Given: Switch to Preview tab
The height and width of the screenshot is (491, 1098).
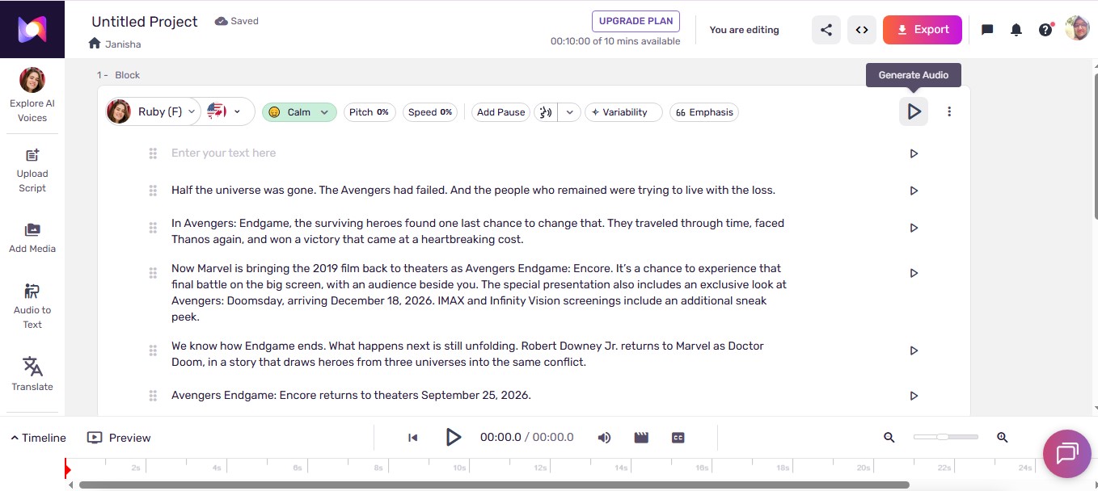Looking at the screenshot, I should click(x=119, y=438).
